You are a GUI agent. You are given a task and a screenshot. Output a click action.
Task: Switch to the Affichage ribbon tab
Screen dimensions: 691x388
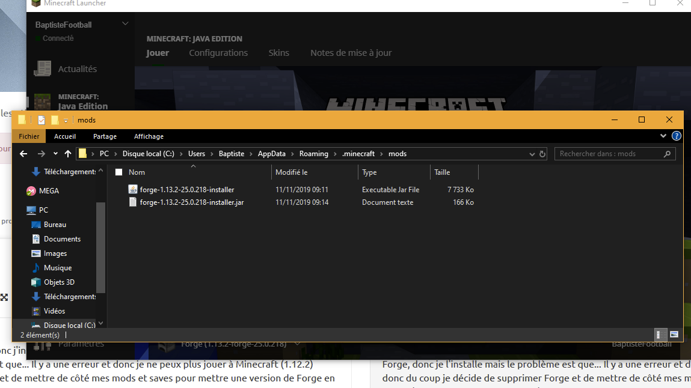point(149,136)
